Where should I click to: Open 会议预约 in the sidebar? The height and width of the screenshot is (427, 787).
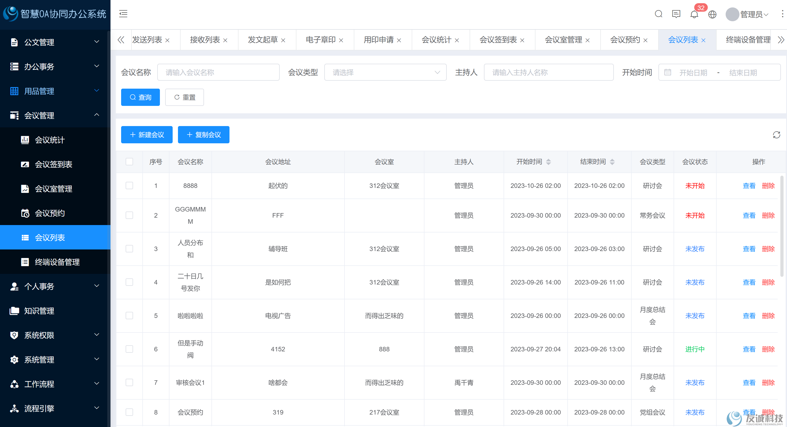pyautogui.click(x=55, y=213)
